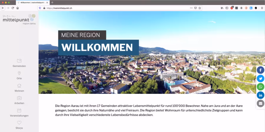Share page via WhatsApp
Viewport: 265px width, 132px height.
261,87
